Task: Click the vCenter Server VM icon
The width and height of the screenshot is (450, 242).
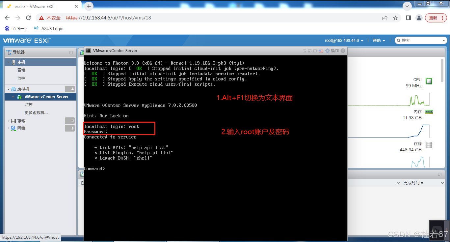Action: pyautogui.click(x=19, y=97)
